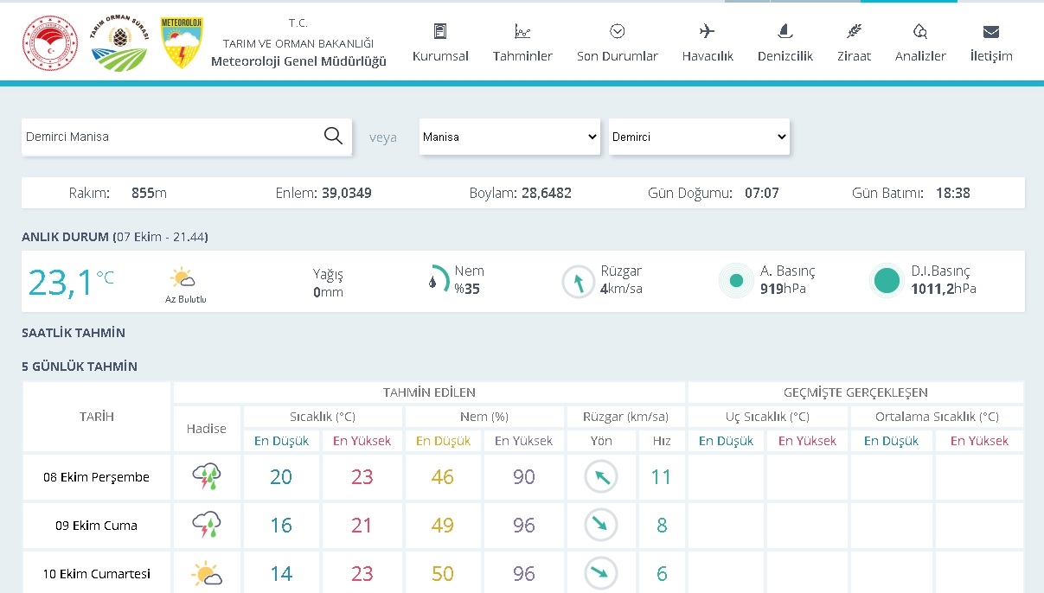Viewport: 1044px width, 593px height.
Task: Open the Kurumsal menu icon
Action: 440,32
